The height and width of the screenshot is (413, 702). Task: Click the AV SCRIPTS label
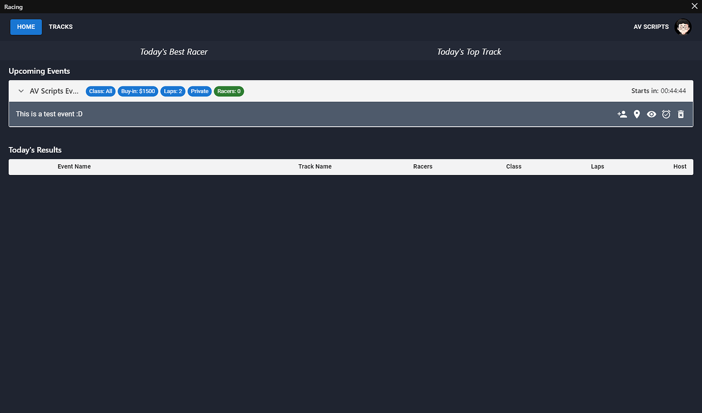pyautogui.click(x=651, y=26)
